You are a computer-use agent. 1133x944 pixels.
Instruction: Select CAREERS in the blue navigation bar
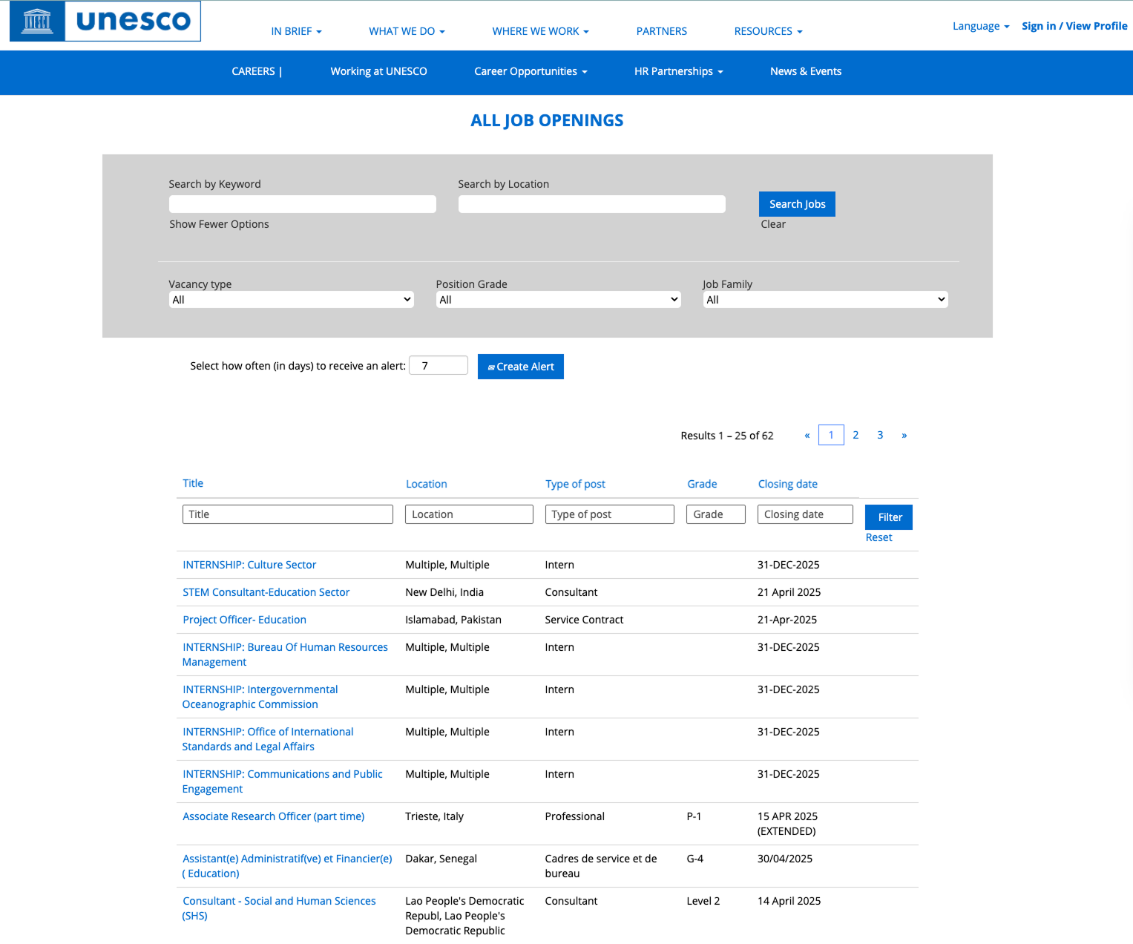tap(256, 71)
